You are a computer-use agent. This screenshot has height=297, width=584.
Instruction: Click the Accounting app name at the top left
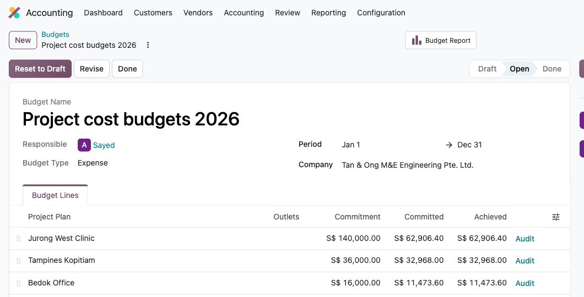pos(50,13)
